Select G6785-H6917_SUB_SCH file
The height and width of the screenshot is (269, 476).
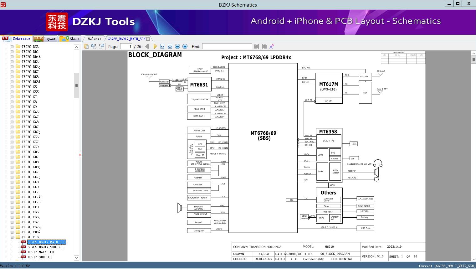click(46, 247)
